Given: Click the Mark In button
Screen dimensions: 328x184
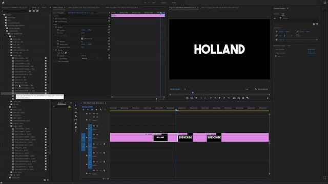Looking at the screenshot, I should coord(201,98).
